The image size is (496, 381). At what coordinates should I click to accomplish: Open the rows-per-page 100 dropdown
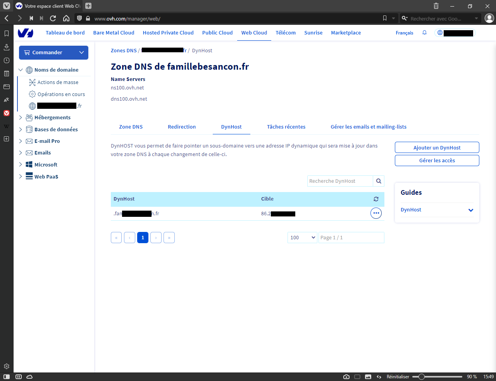click(302, 238)
